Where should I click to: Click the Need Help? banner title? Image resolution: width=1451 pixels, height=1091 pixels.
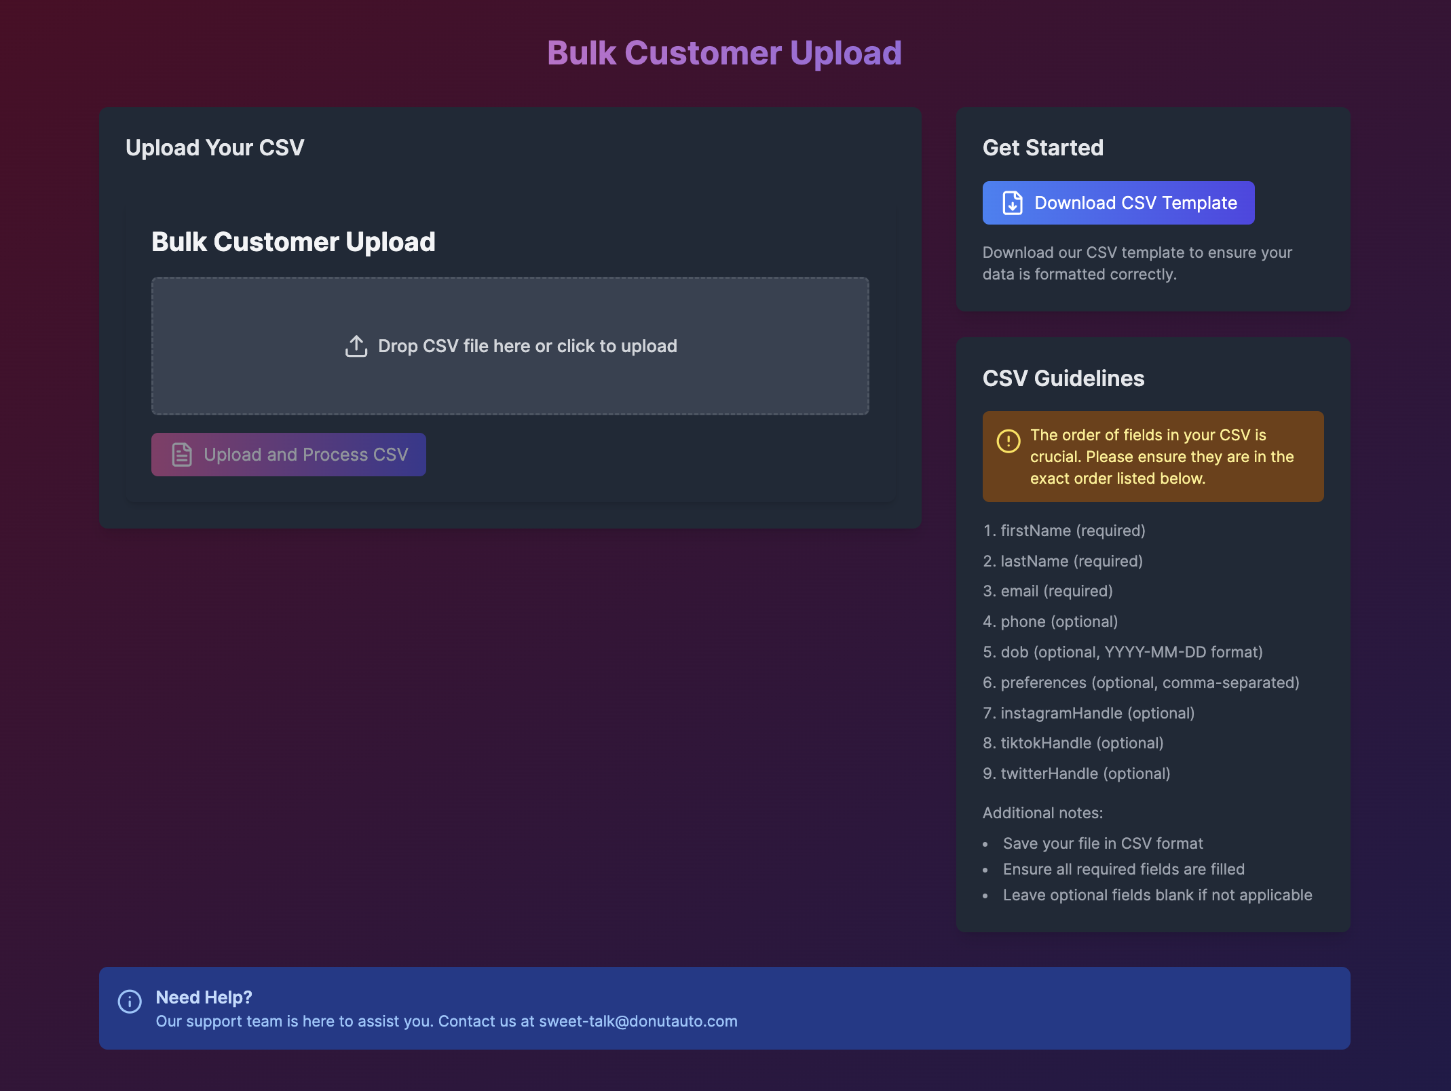tap(204, 997)
